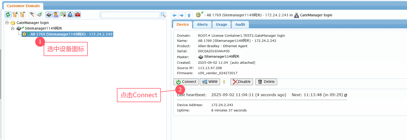The image size is (407, 140).
Task: Go back with the left arrow icon
Action: (175, 15)
